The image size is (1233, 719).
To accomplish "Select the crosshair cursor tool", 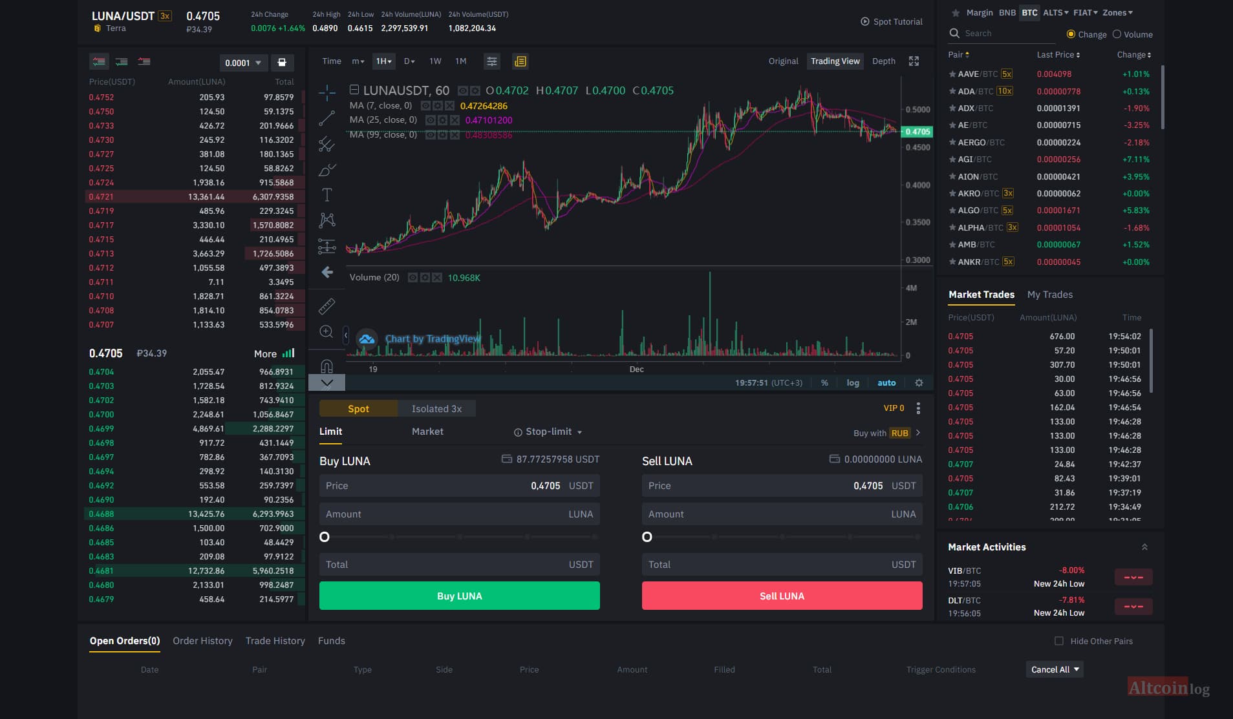I will pyautogui.click(x=327, y=92).
